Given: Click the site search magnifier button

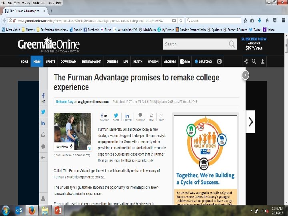Looking at the screenshot, I should click(232, 44).
